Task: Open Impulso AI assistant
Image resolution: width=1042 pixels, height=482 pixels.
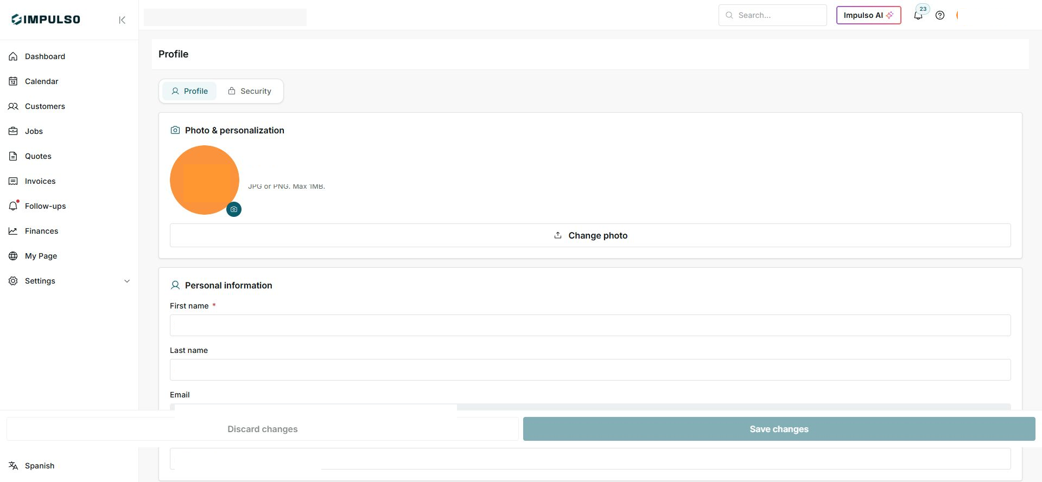Action: (869, 15)
